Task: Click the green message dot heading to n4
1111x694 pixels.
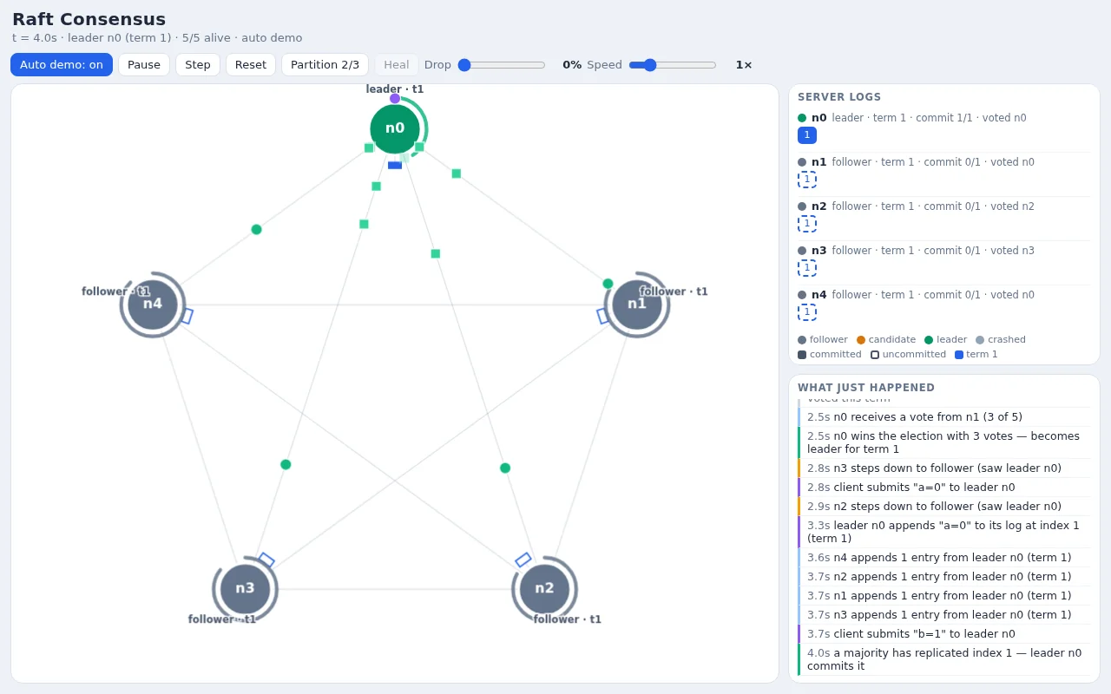Action: [256, 229]
